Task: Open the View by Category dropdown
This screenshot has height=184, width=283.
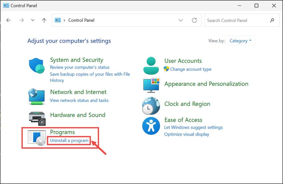Action: tap(240, 41)
